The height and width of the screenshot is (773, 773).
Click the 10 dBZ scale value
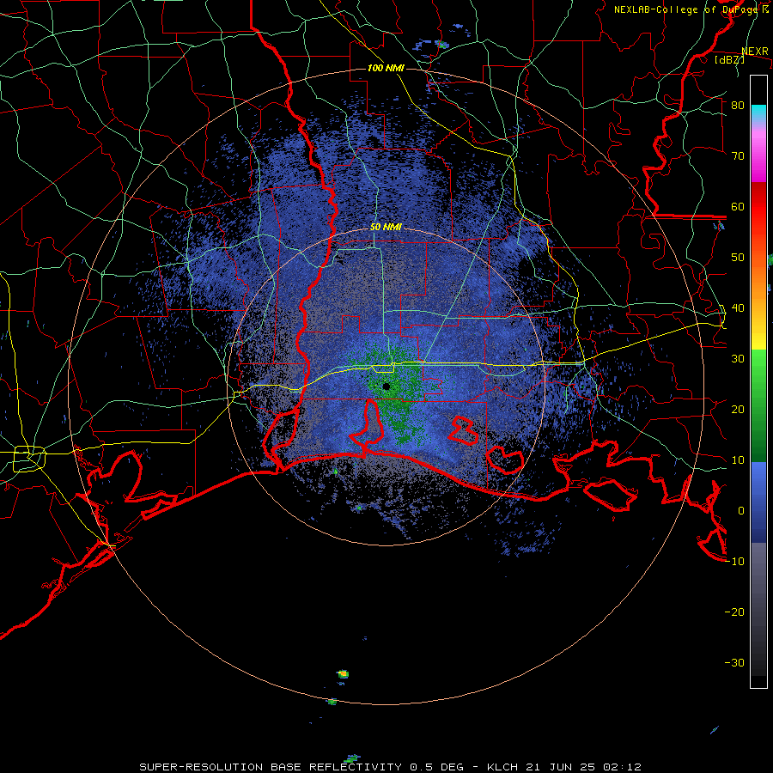pos(738,460)
